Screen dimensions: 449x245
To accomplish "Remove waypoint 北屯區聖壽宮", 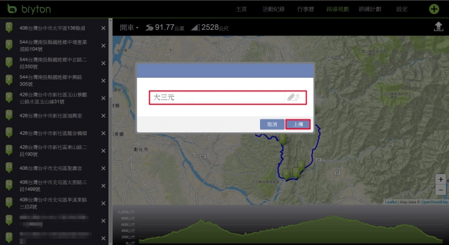I will pyautogui.click(x=104, y=169).
